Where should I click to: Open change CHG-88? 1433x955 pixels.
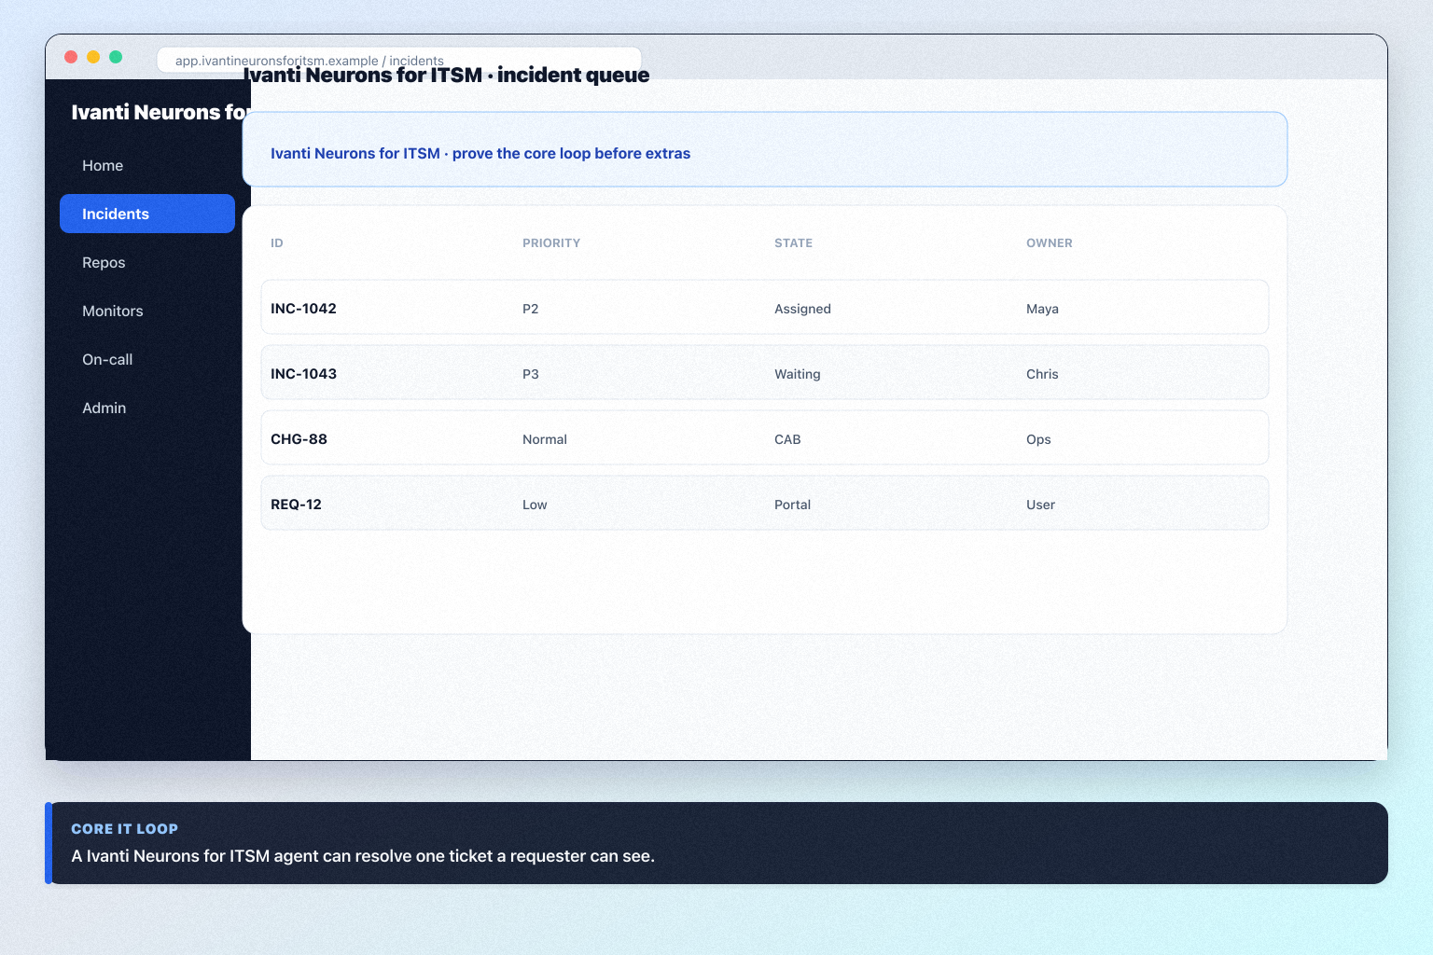click(x=765, y=437)
